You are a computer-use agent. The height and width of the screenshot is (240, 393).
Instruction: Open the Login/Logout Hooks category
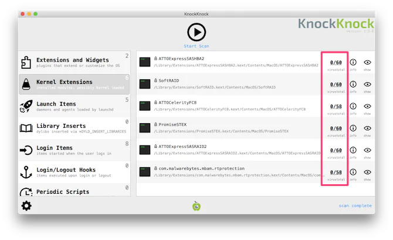tap(74, 172)
